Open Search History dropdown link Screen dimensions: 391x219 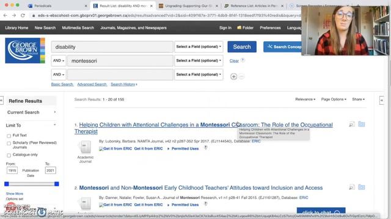pyautogui.click(x=124, y=85)
